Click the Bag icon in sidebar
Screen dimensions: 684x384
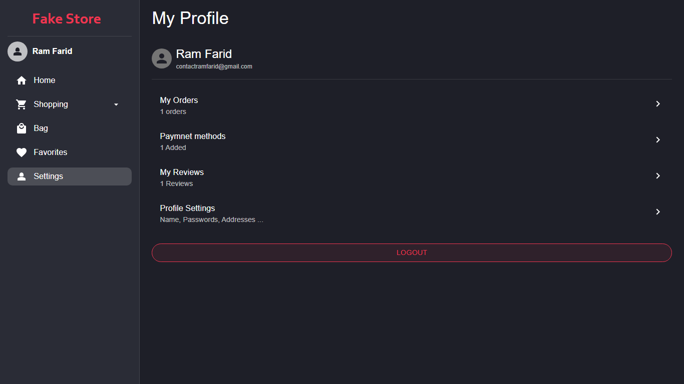point(22,128)
